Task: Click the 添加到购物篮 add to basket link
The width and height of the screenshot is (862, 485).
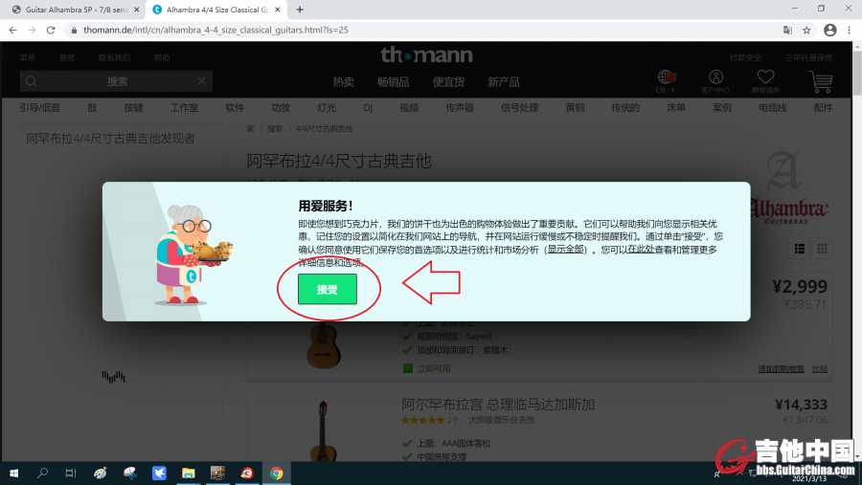Action: [782, 368]
